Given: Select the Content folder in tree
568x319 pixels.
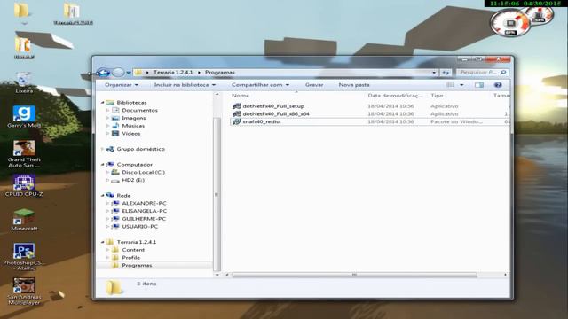Looking at the screenshot, I should [x=133, y=250].
